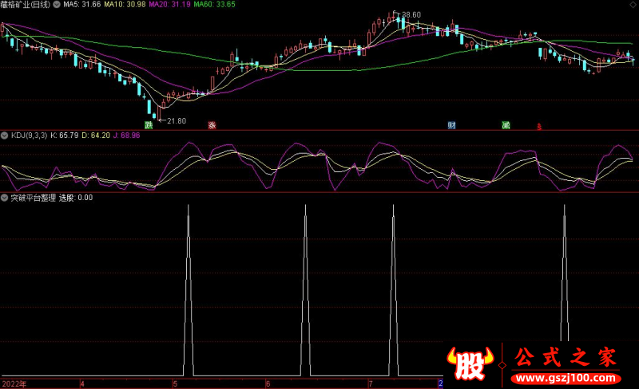Image resolution: width=639 pixels, height=389 pixels.
Task: Open the KDJ indicator dropdown arrow
Action: pyautogui.click(x=5, y=136)
